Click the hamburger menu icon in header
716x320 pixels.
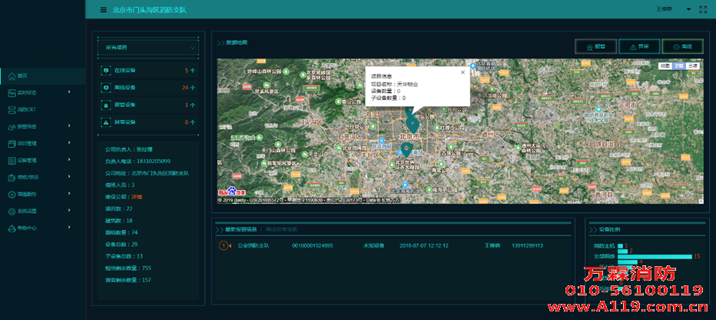(104, 10)
